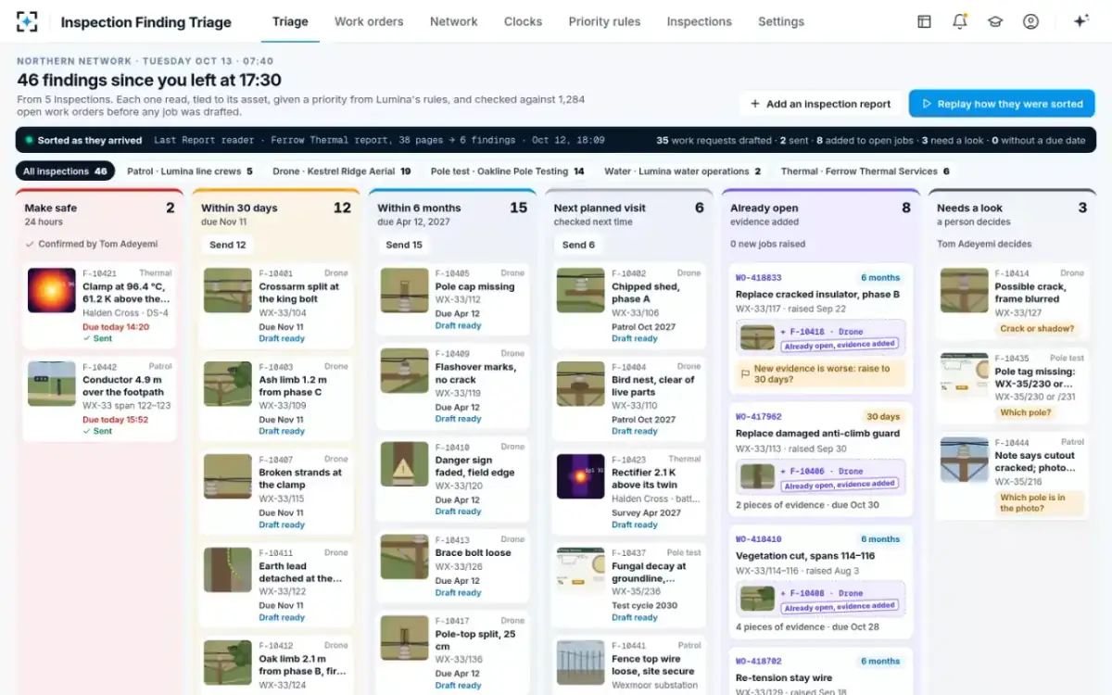Viewport: 1112px width, 695px height.
Task: Filter by Thermal · Ferrow Thermal Services
Action: (x=866, y=171)
